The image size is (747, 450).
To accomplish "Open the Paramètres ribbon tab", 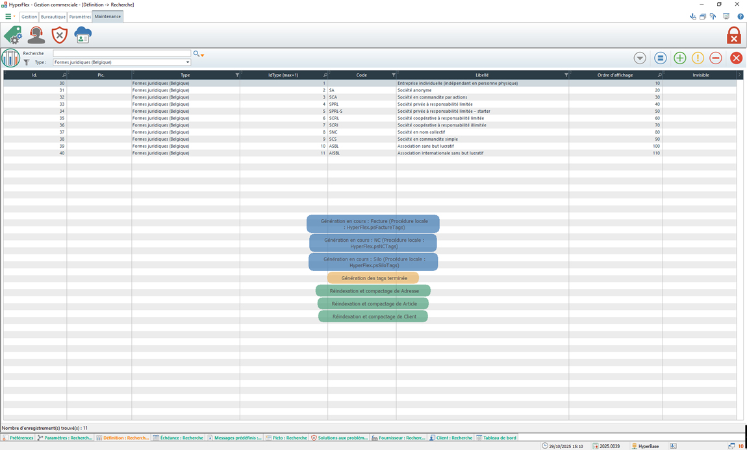I will coord(80,17).
